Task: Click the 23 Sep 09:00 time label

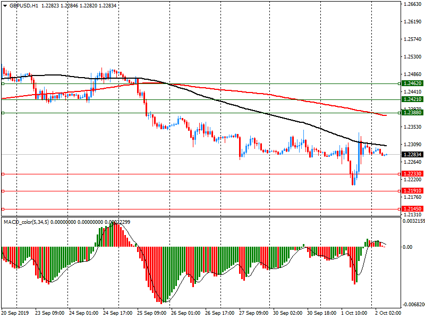Action: pyautogui.click(x=50, y=313)
